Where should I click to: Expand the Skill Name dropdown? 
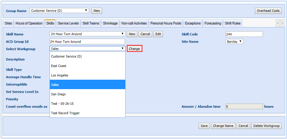tap(87, 34)
